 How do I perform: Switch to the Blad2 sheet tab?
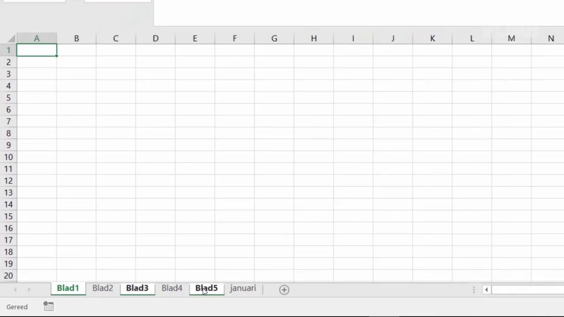pos(103,288)
